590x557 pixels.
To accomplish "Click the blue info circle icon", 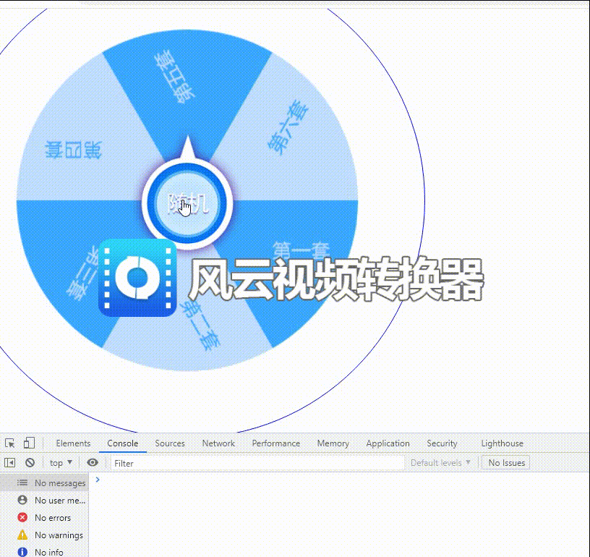I will point(22,552).
